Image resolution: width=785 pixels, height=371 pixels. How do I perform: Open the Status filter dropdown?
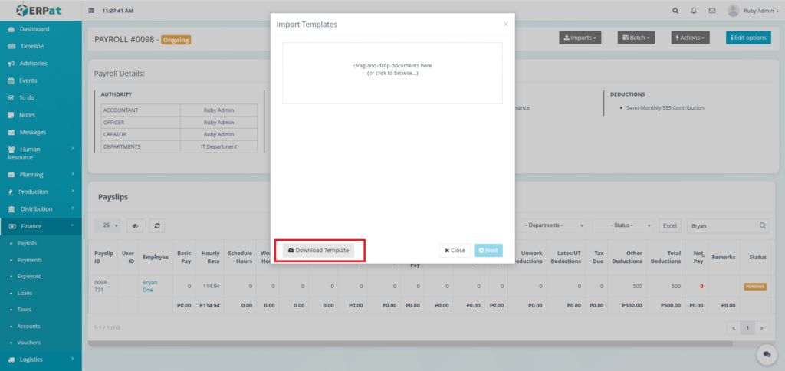(x=622, y=226)
